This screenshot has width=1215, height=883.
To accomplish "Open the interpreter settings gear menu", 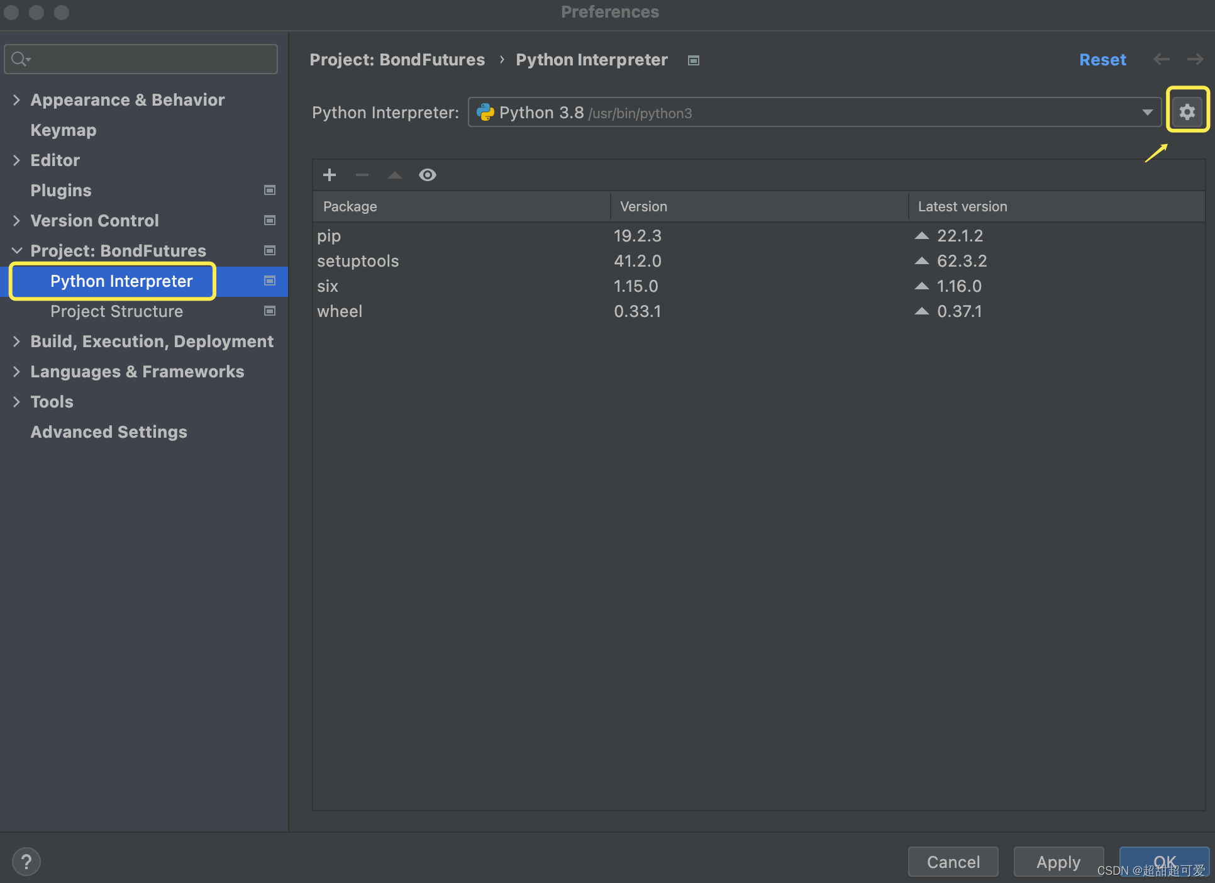I will pos(1187,112).
